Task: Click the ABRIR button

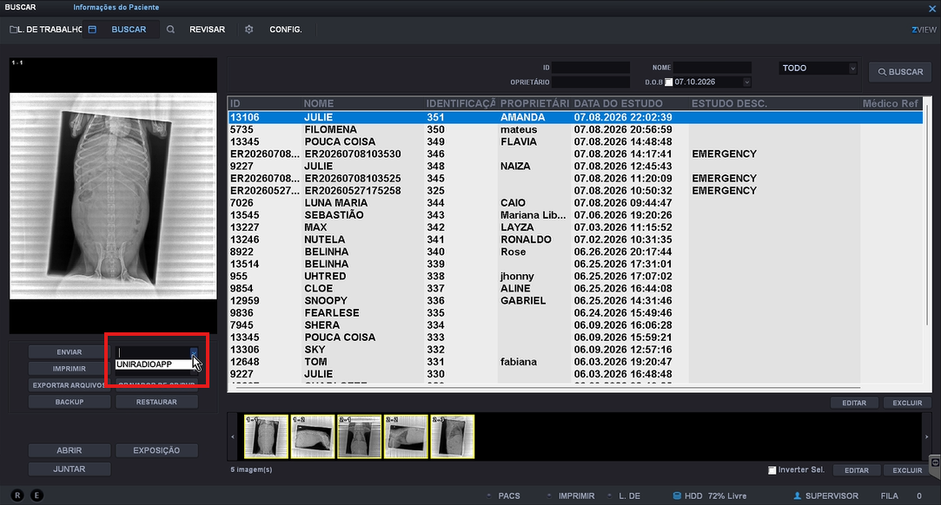Action: click(x=70, y=450)
